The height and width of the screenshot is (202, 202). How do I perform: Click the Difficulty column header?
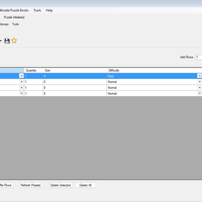coord(153,70)
